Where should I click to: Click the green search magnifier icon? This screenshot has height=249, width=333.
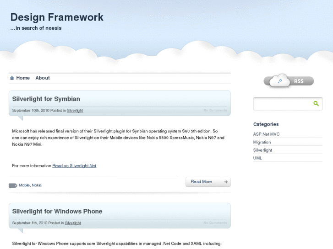(316, 103)
